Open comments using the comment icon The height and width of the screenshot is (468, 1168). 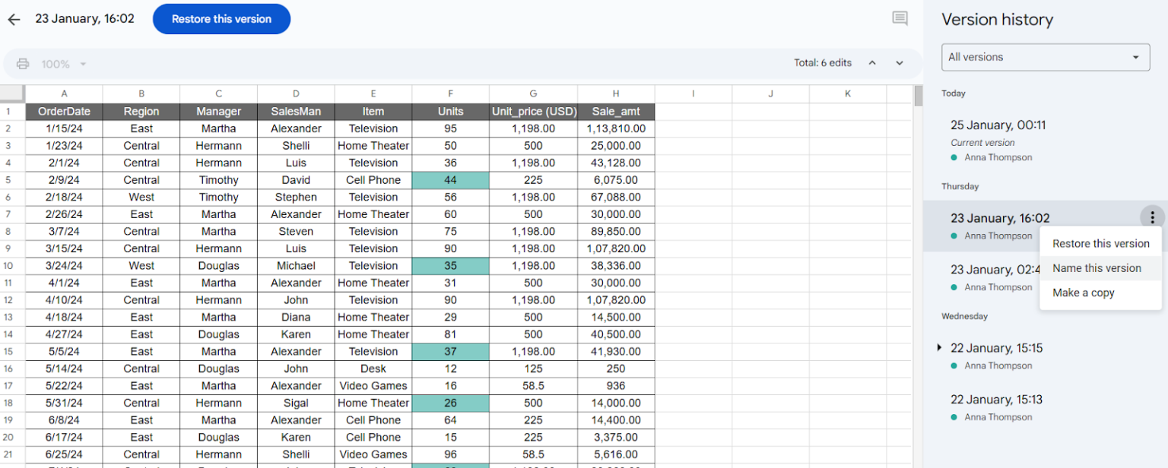click(900, 17)
